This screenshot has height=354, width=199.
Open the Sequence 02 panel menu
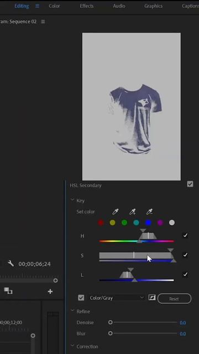tap(43, 22)
